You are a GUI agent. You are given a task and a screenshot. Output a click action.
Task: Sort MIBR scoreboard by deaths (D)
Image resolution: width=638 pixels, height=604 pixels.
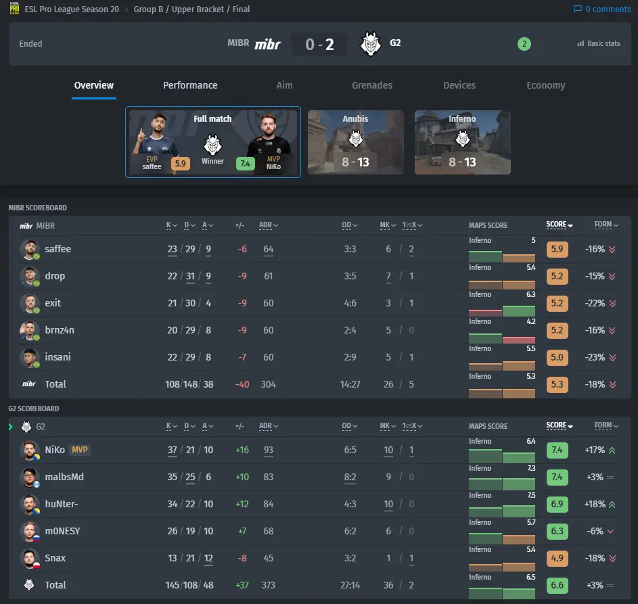click(189, 225)
